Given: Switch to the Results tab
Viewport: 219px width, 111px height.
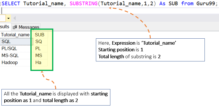Looking at the screenshot, I should 5,27.
